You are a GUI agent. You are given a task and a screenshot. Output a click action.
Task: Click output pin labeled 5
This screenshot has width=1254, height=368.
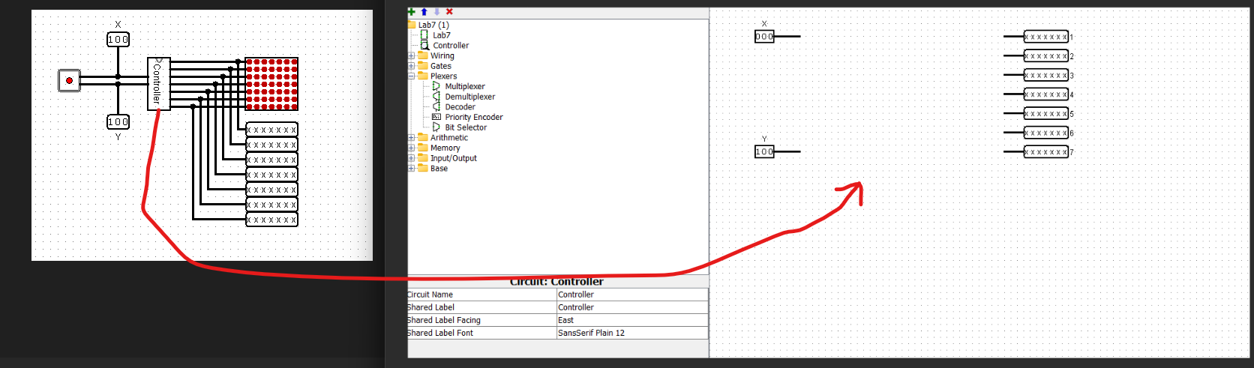(1046, 114)
